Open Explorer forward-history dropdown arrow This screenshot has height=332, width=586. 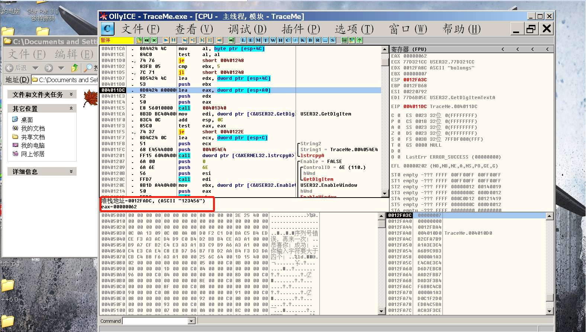(61, 68)
